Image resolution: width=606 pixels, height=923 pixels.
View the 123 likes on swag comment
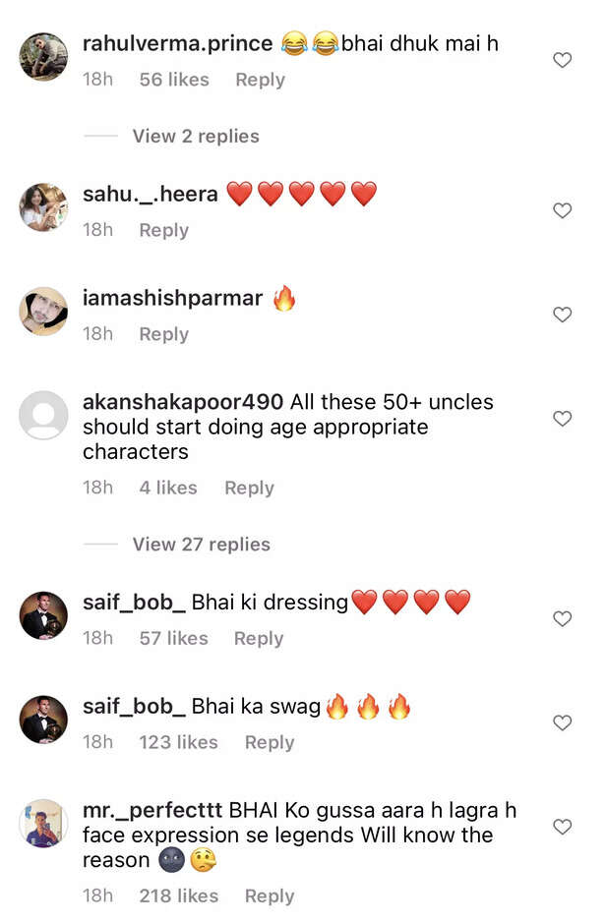click(x=178, y=743)
